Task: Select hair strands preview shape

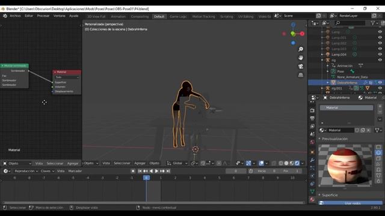Action: pyautogui.click(x=378, y=164)
